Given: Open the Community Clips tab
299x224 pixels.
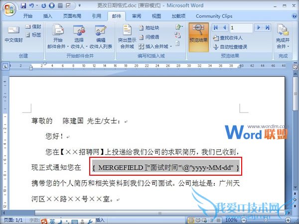Looking at the screenshot, I should pyautogui.click(x=214, y=16).
